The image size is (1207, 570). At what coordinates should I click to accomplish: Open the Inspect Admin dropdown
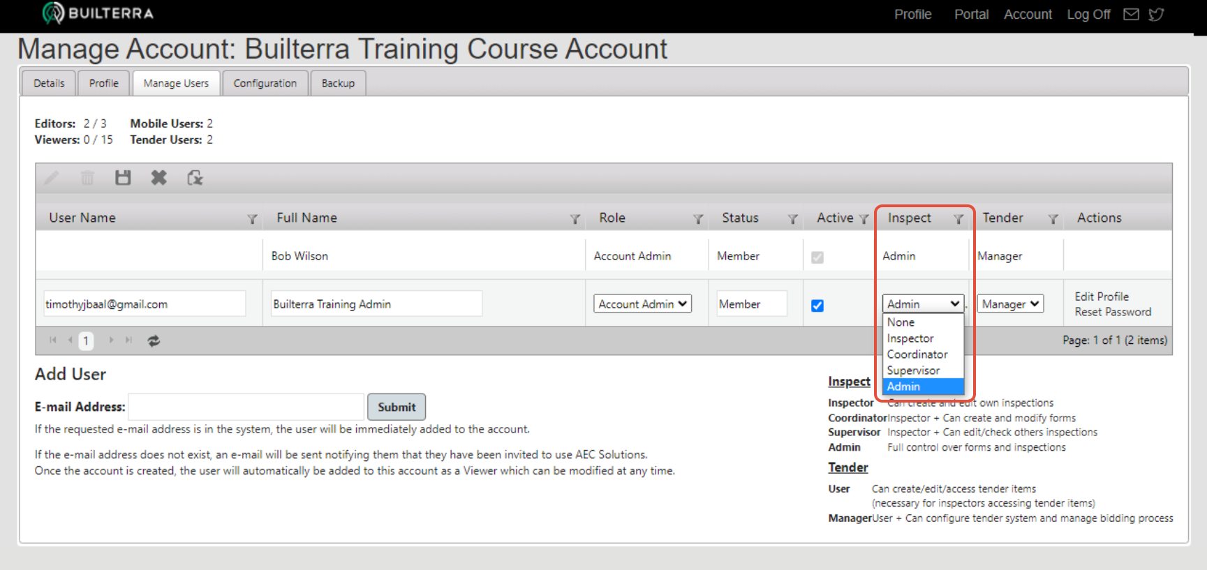point(923,304)
